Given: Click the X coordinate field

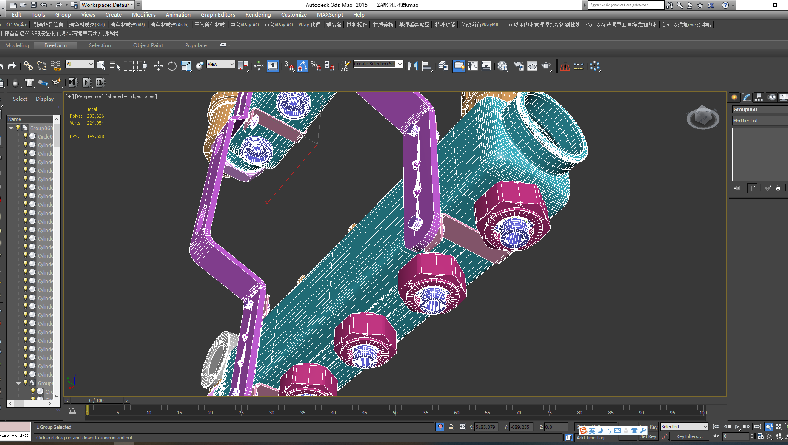Looking at the screenshot, I should [486, 427].
